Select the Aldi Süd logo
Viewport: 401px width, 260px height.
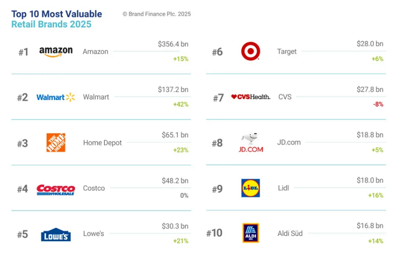coord(251,233)
